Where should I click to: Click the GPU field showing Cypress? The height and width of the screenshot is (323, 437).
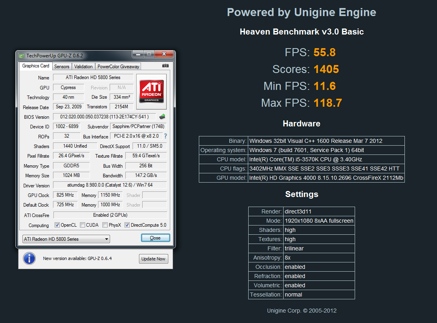(68, 87)
